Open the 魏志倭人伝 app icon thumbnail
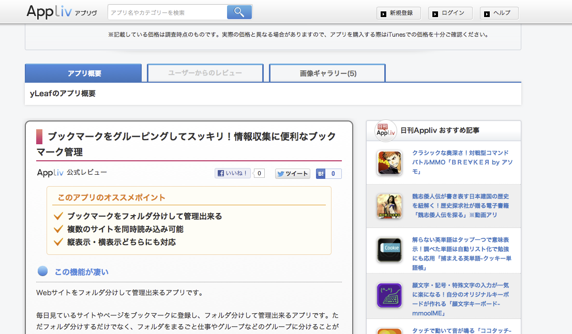This screenshot has height=334, width=572. 389,206
